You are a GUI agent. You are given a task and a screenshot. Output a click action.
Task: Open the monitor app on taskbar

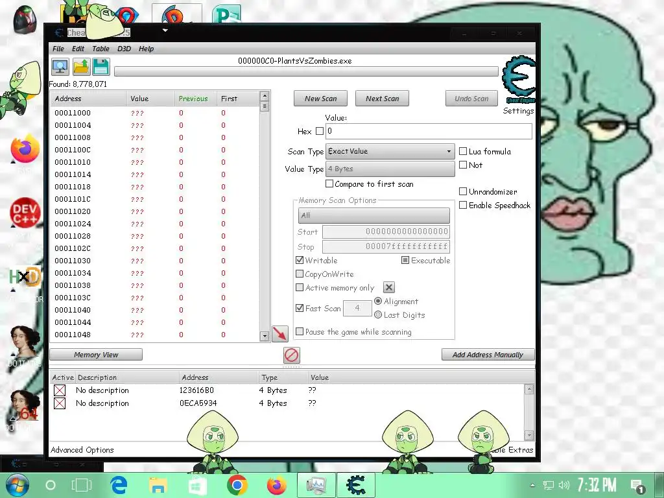pos(316,485)
